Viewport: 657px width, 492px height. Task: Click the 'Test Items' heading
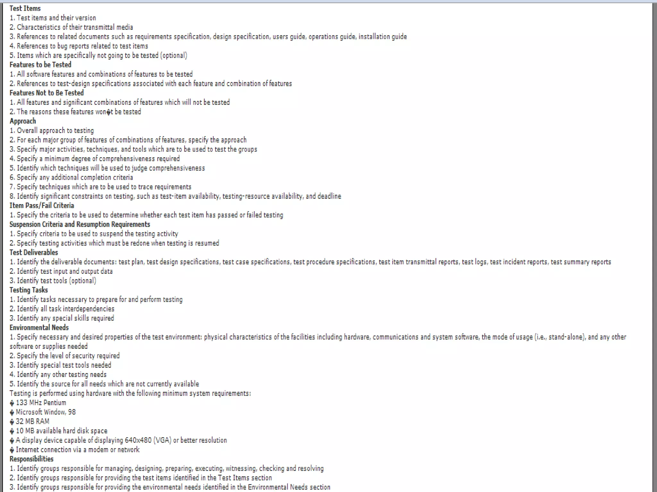25,8
